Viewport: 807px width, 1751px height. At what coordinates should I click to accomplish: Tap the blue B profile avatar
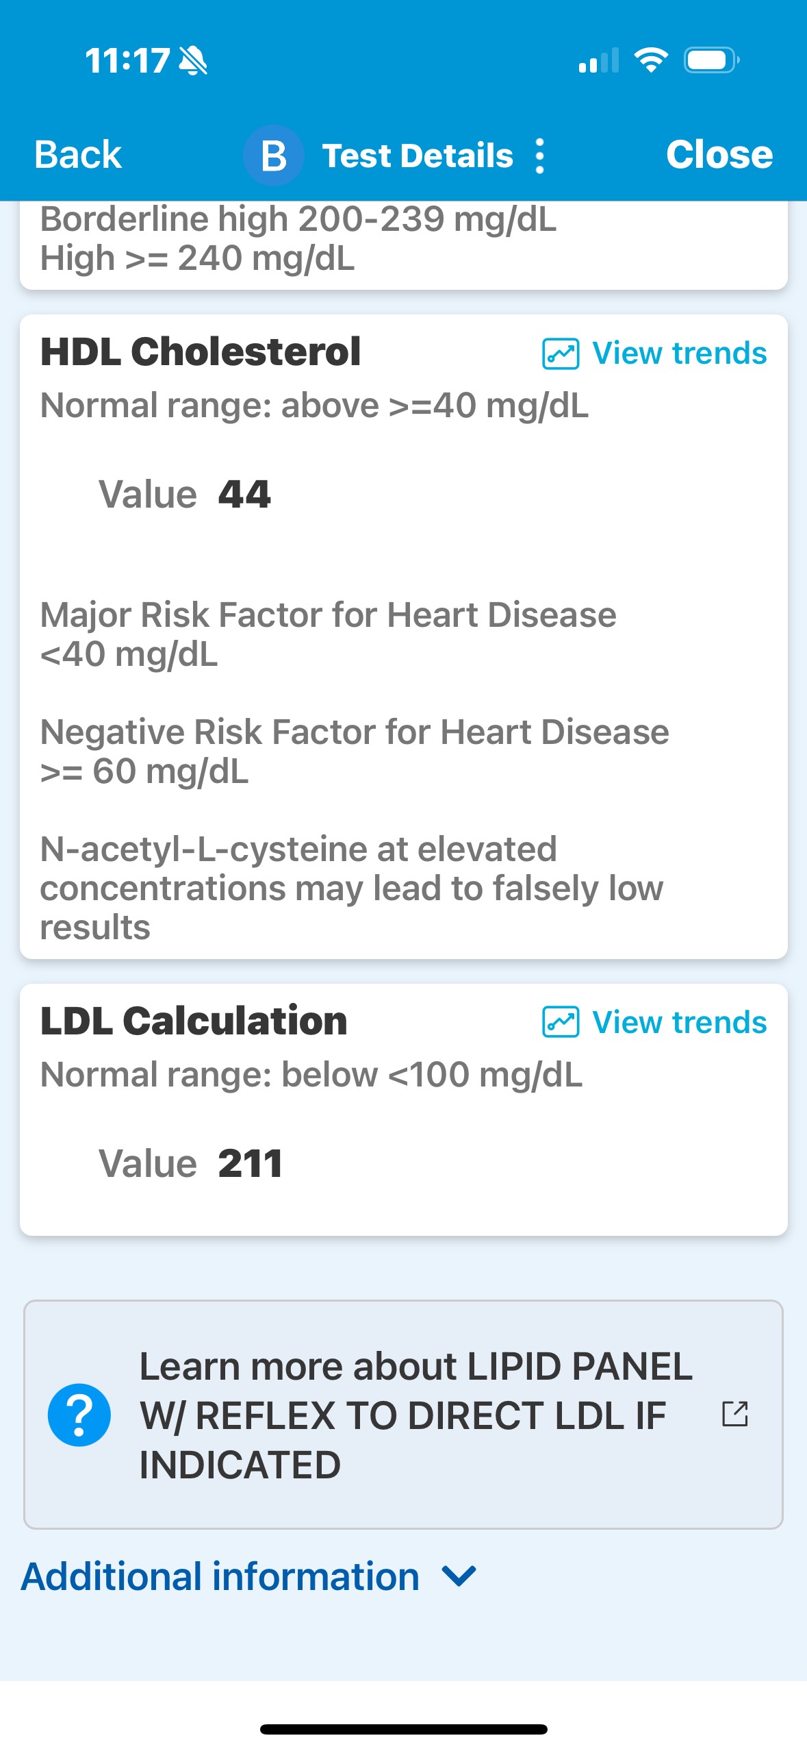[x=274, y=156]
